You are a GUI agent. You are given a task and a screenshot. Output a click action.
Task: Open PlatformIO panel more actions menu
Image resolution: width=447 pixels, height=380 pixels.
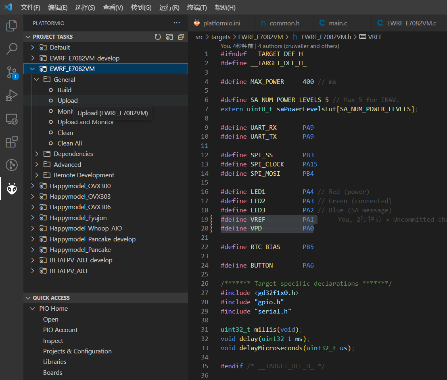(x=177, y=23)
